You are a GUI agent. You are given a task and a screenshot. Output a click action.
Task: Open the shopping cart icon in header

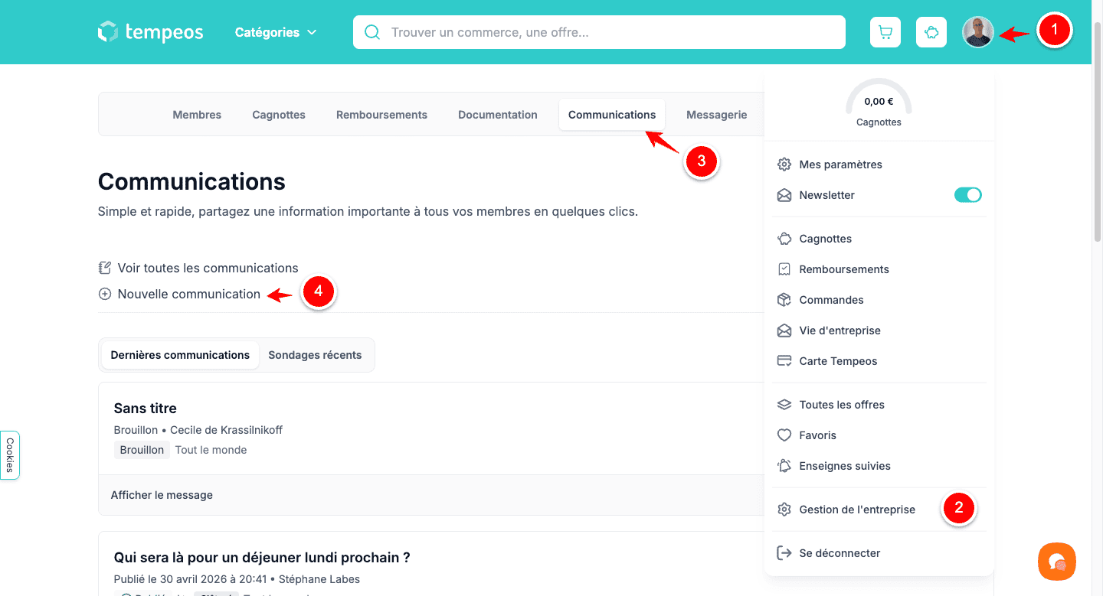(885, 32)
